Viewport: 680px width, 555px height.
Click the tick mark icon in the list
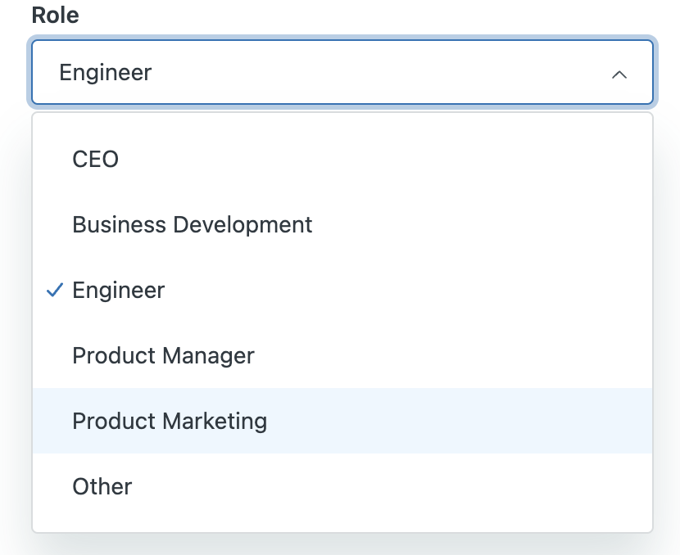pos(55,291)
